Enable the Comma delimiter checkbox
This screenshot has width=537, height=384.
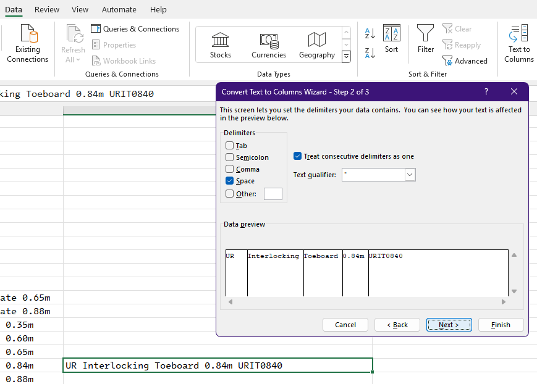[229, 169]
